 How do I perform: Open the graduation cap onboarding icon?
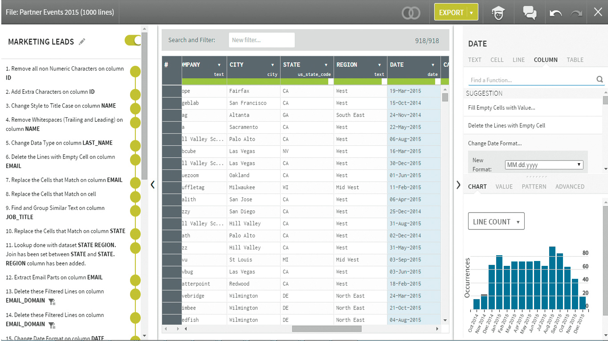pos(498,13)
